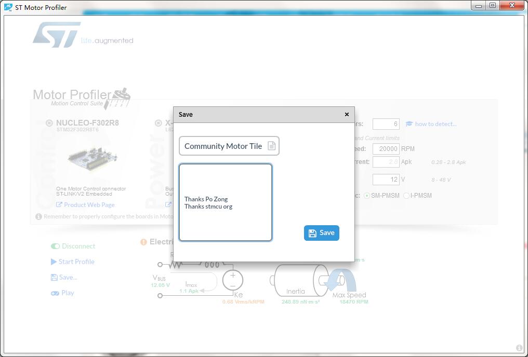The width and height of the screenshot is (528, 357).
Task: Click the Play gamepad icon
Action: pos(55,293)
